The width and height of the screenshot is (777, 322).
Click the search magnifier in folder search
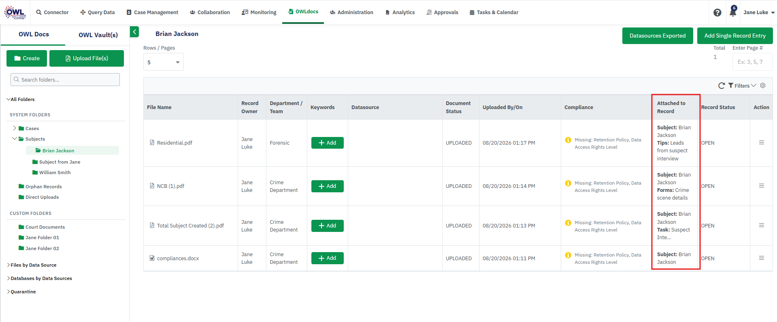pyautogui.click(x=17, y=80)
